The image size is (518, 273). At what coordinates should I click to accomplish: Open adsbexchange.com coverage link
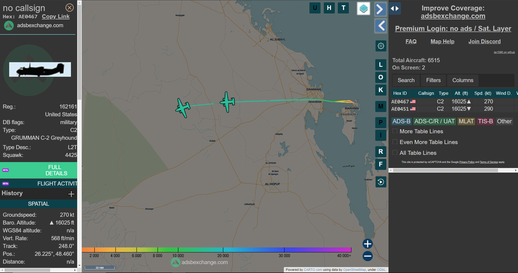453,16
